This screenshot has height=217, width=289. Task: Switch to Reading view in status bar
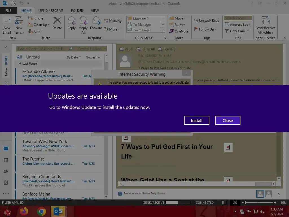tap(235, 203)
